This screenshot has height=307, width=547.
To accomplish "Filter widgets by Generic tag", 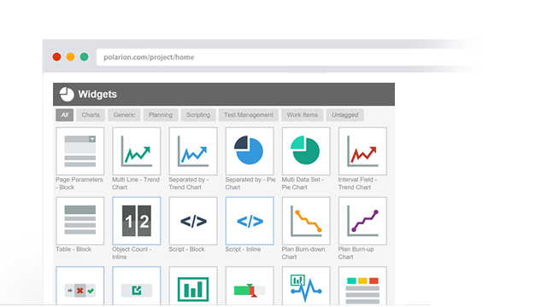I will 124,115.
